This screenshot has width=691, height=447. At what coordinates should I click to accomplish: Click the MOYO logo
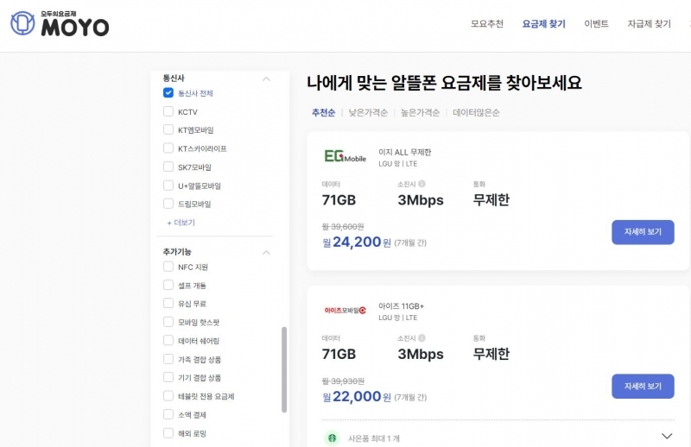click(x=60, y=24)
